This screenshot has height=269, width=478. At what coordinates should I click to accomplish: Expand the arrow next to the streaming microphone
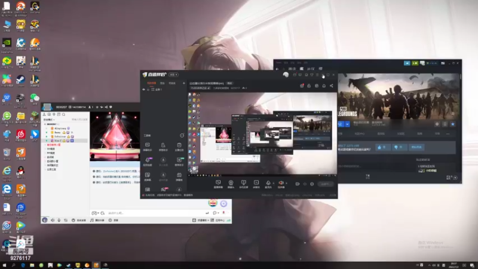click(x=274, y=183)
